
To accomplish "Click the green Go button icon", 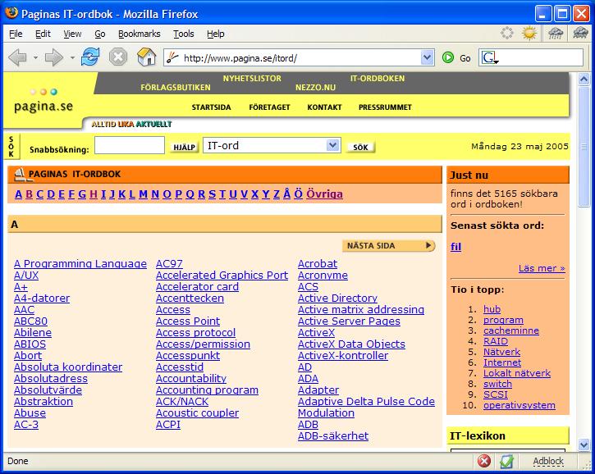I will (448, 57).
